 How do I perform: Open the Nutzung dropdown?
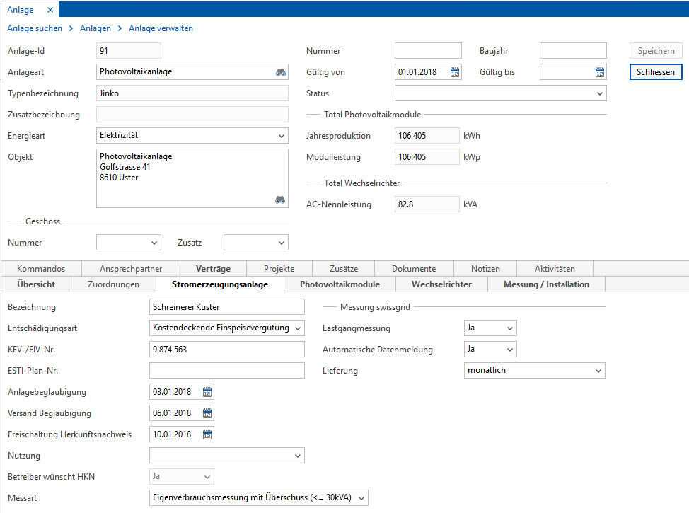click(x=298, y=456)
